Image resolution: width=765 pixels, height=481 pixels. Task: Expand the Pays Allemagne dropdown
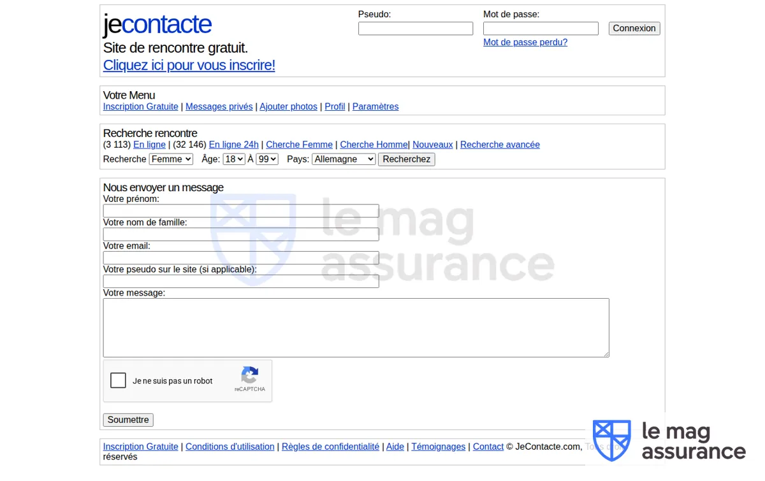[x=344, y=159]
